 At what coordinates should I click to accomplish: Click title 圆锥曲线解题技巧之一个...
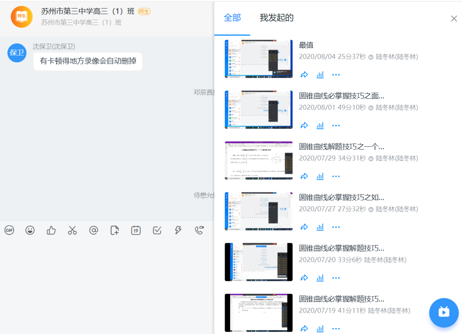tap(341, 147)
